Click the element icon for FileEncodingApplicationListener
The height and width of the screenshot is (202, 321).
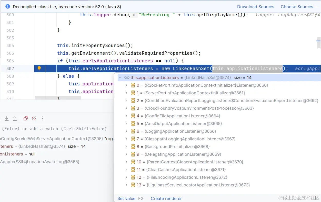pos(133,177)
